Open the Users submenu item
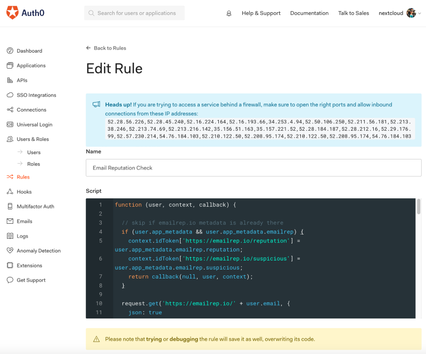 (x=34, y=153)
